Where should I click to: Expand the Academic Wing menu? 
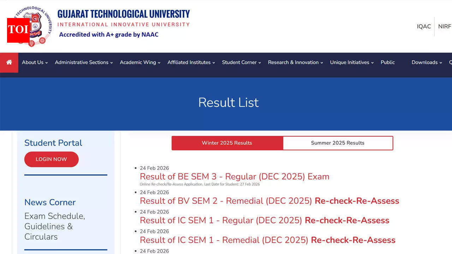[140, 62]
